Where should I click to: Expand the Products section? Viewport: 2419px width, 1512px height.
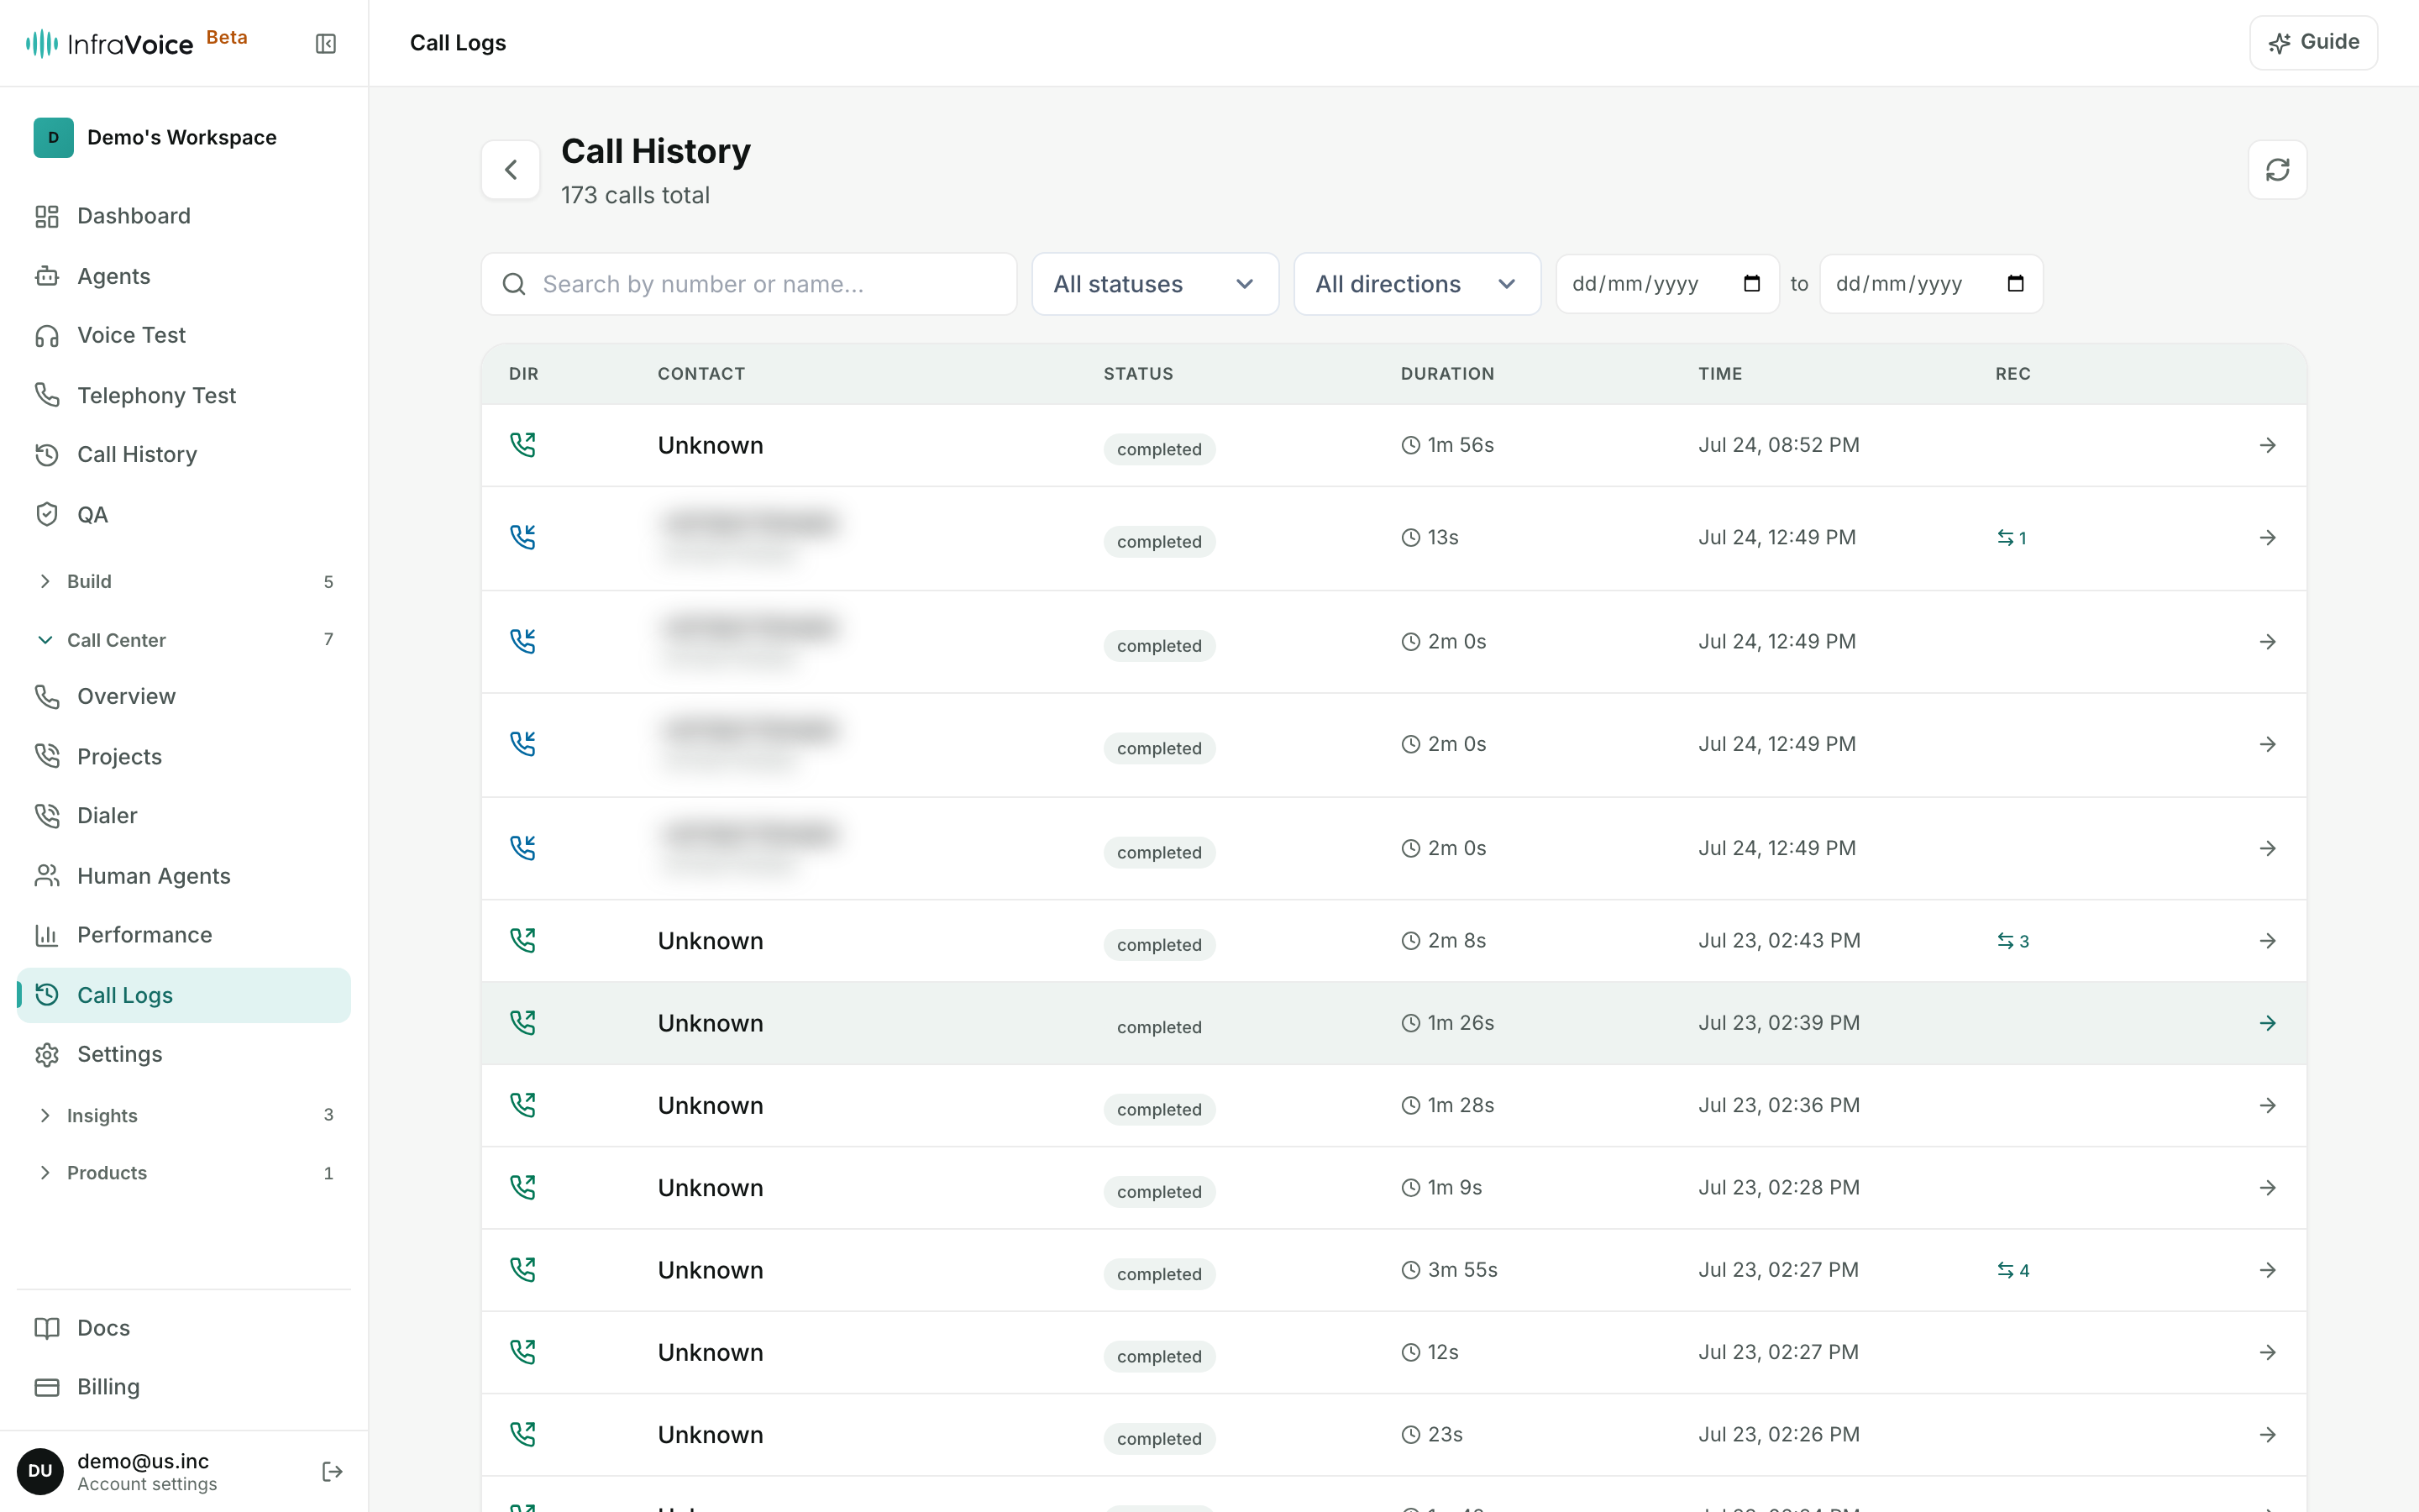pyautogui.click(x=184, y=1173)
